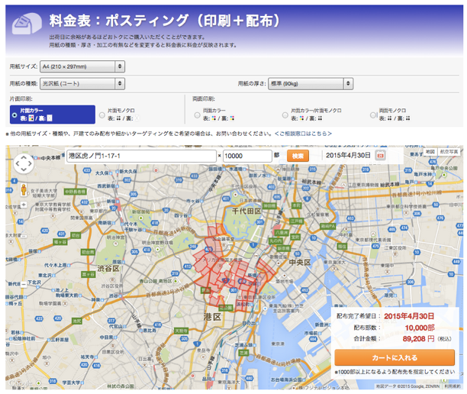Open the calendar icon next to date

[x=380, y=155]
